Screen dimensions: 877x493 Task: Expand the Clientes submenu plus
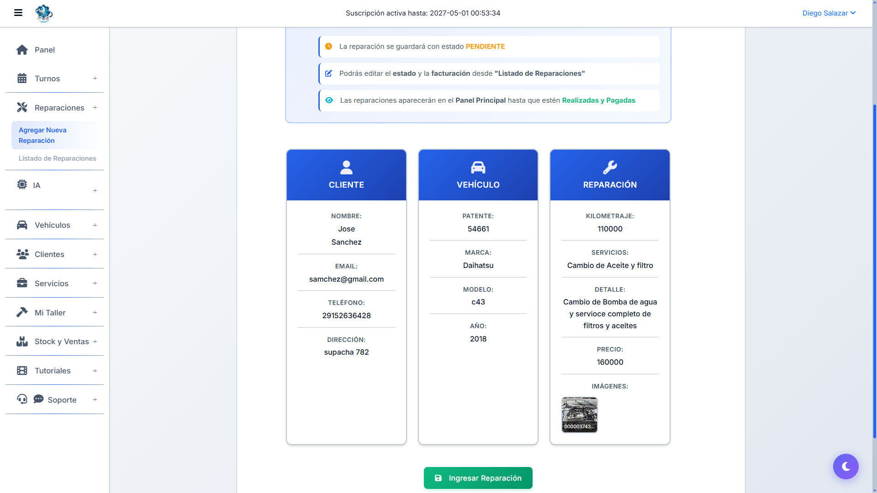[95, 254]
